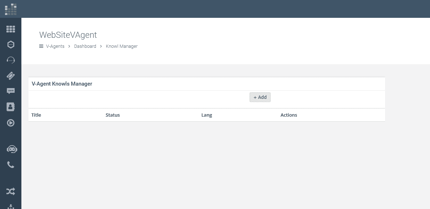Click the Status column header
This screenshot has height=209, width=430.
113,115
